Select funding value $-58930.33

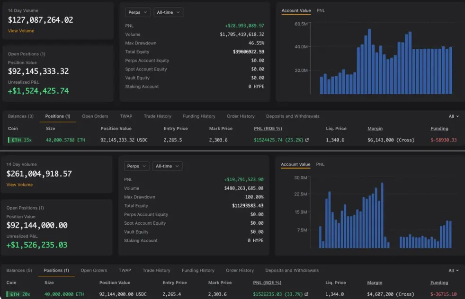coord(444,140)
